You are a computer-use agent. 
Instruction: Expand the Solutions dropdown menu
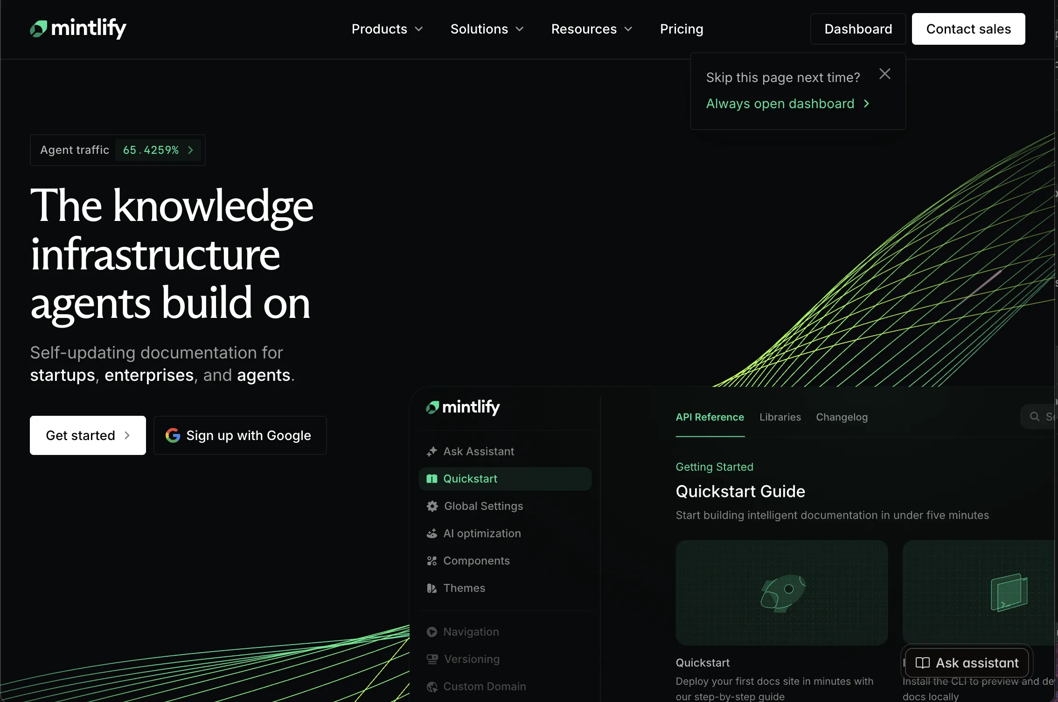[487, 29]
